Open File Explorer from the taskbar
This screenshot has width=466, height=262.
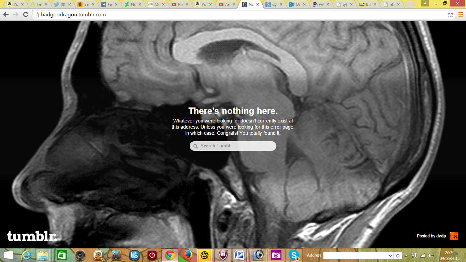(43, 255)
